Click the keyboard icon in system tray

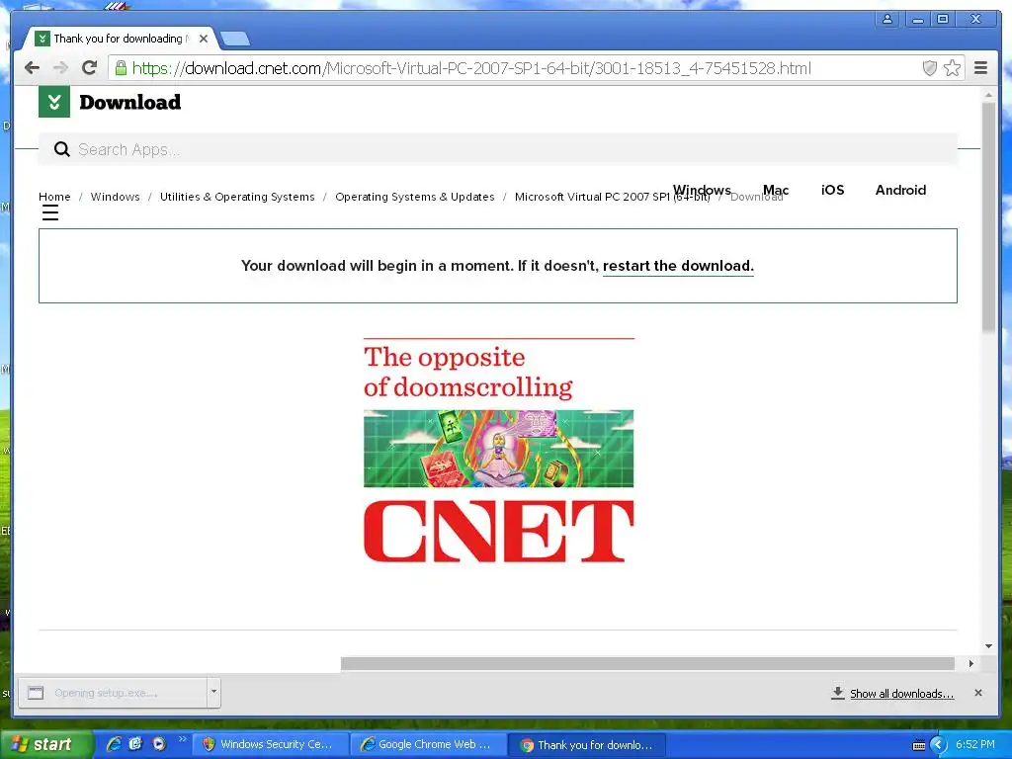pos(919,745)
